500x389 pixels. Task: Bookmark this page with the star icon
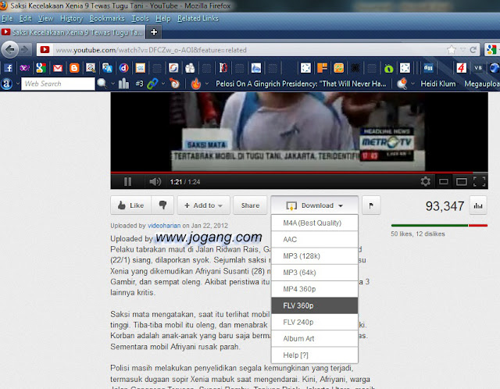(452, 50)
